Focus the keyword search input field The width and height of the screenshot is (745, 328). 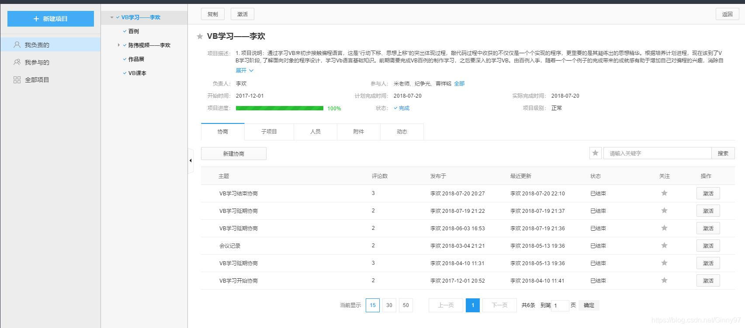pos(658,153)
